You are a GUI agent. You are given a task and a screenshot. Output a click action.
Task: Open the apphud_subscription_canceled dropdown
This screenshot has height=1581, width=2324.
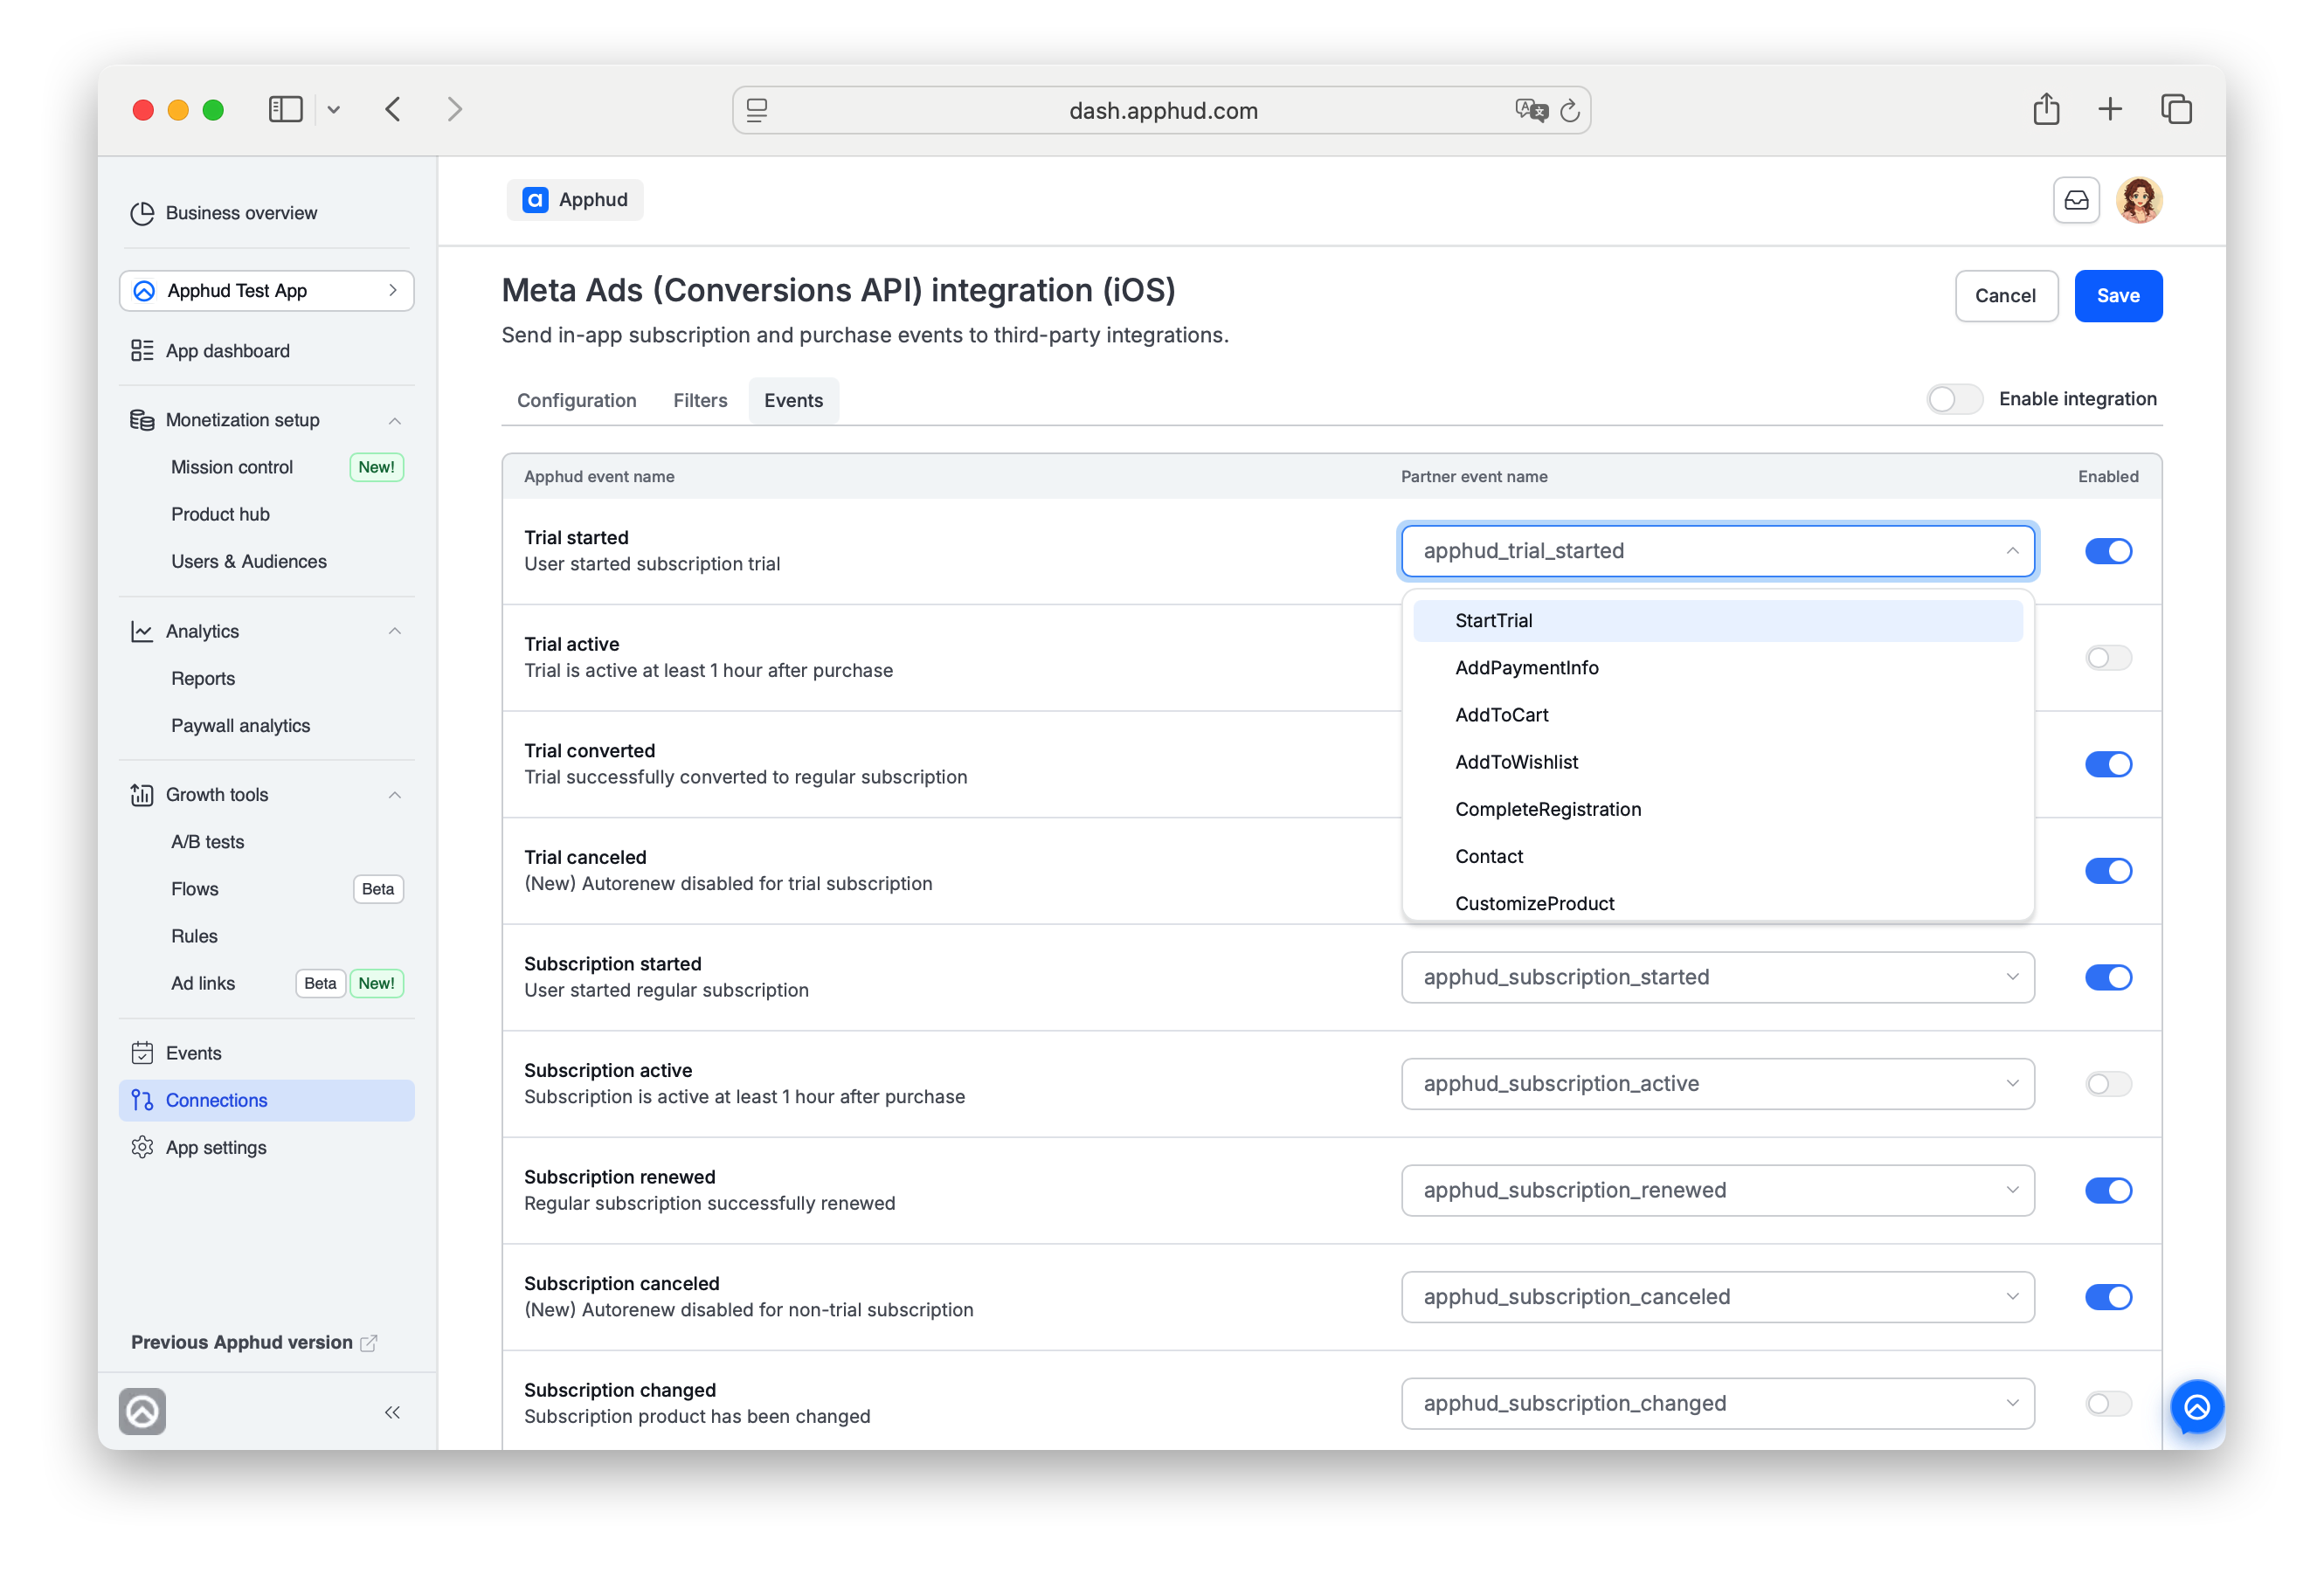(x=1717, y=1297)
